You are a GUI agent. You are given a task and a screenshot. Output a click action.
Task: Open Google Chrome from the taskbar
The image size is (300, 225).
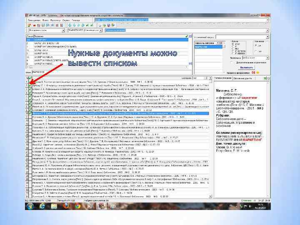pyautogui.click(x=77, y=206)
